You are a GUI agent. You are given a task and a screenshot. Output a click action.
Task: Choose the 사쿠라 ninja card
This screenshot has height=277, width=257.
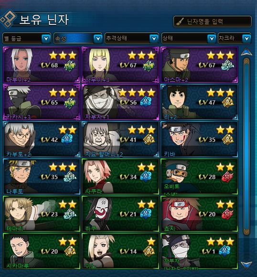(120, 177)
